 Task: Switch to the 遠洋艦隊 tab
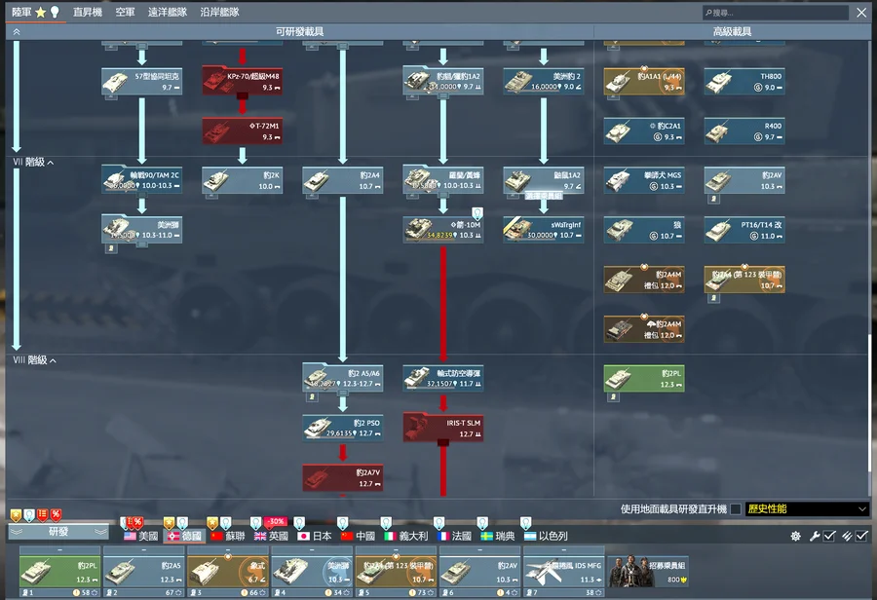[x=166, y=13]
